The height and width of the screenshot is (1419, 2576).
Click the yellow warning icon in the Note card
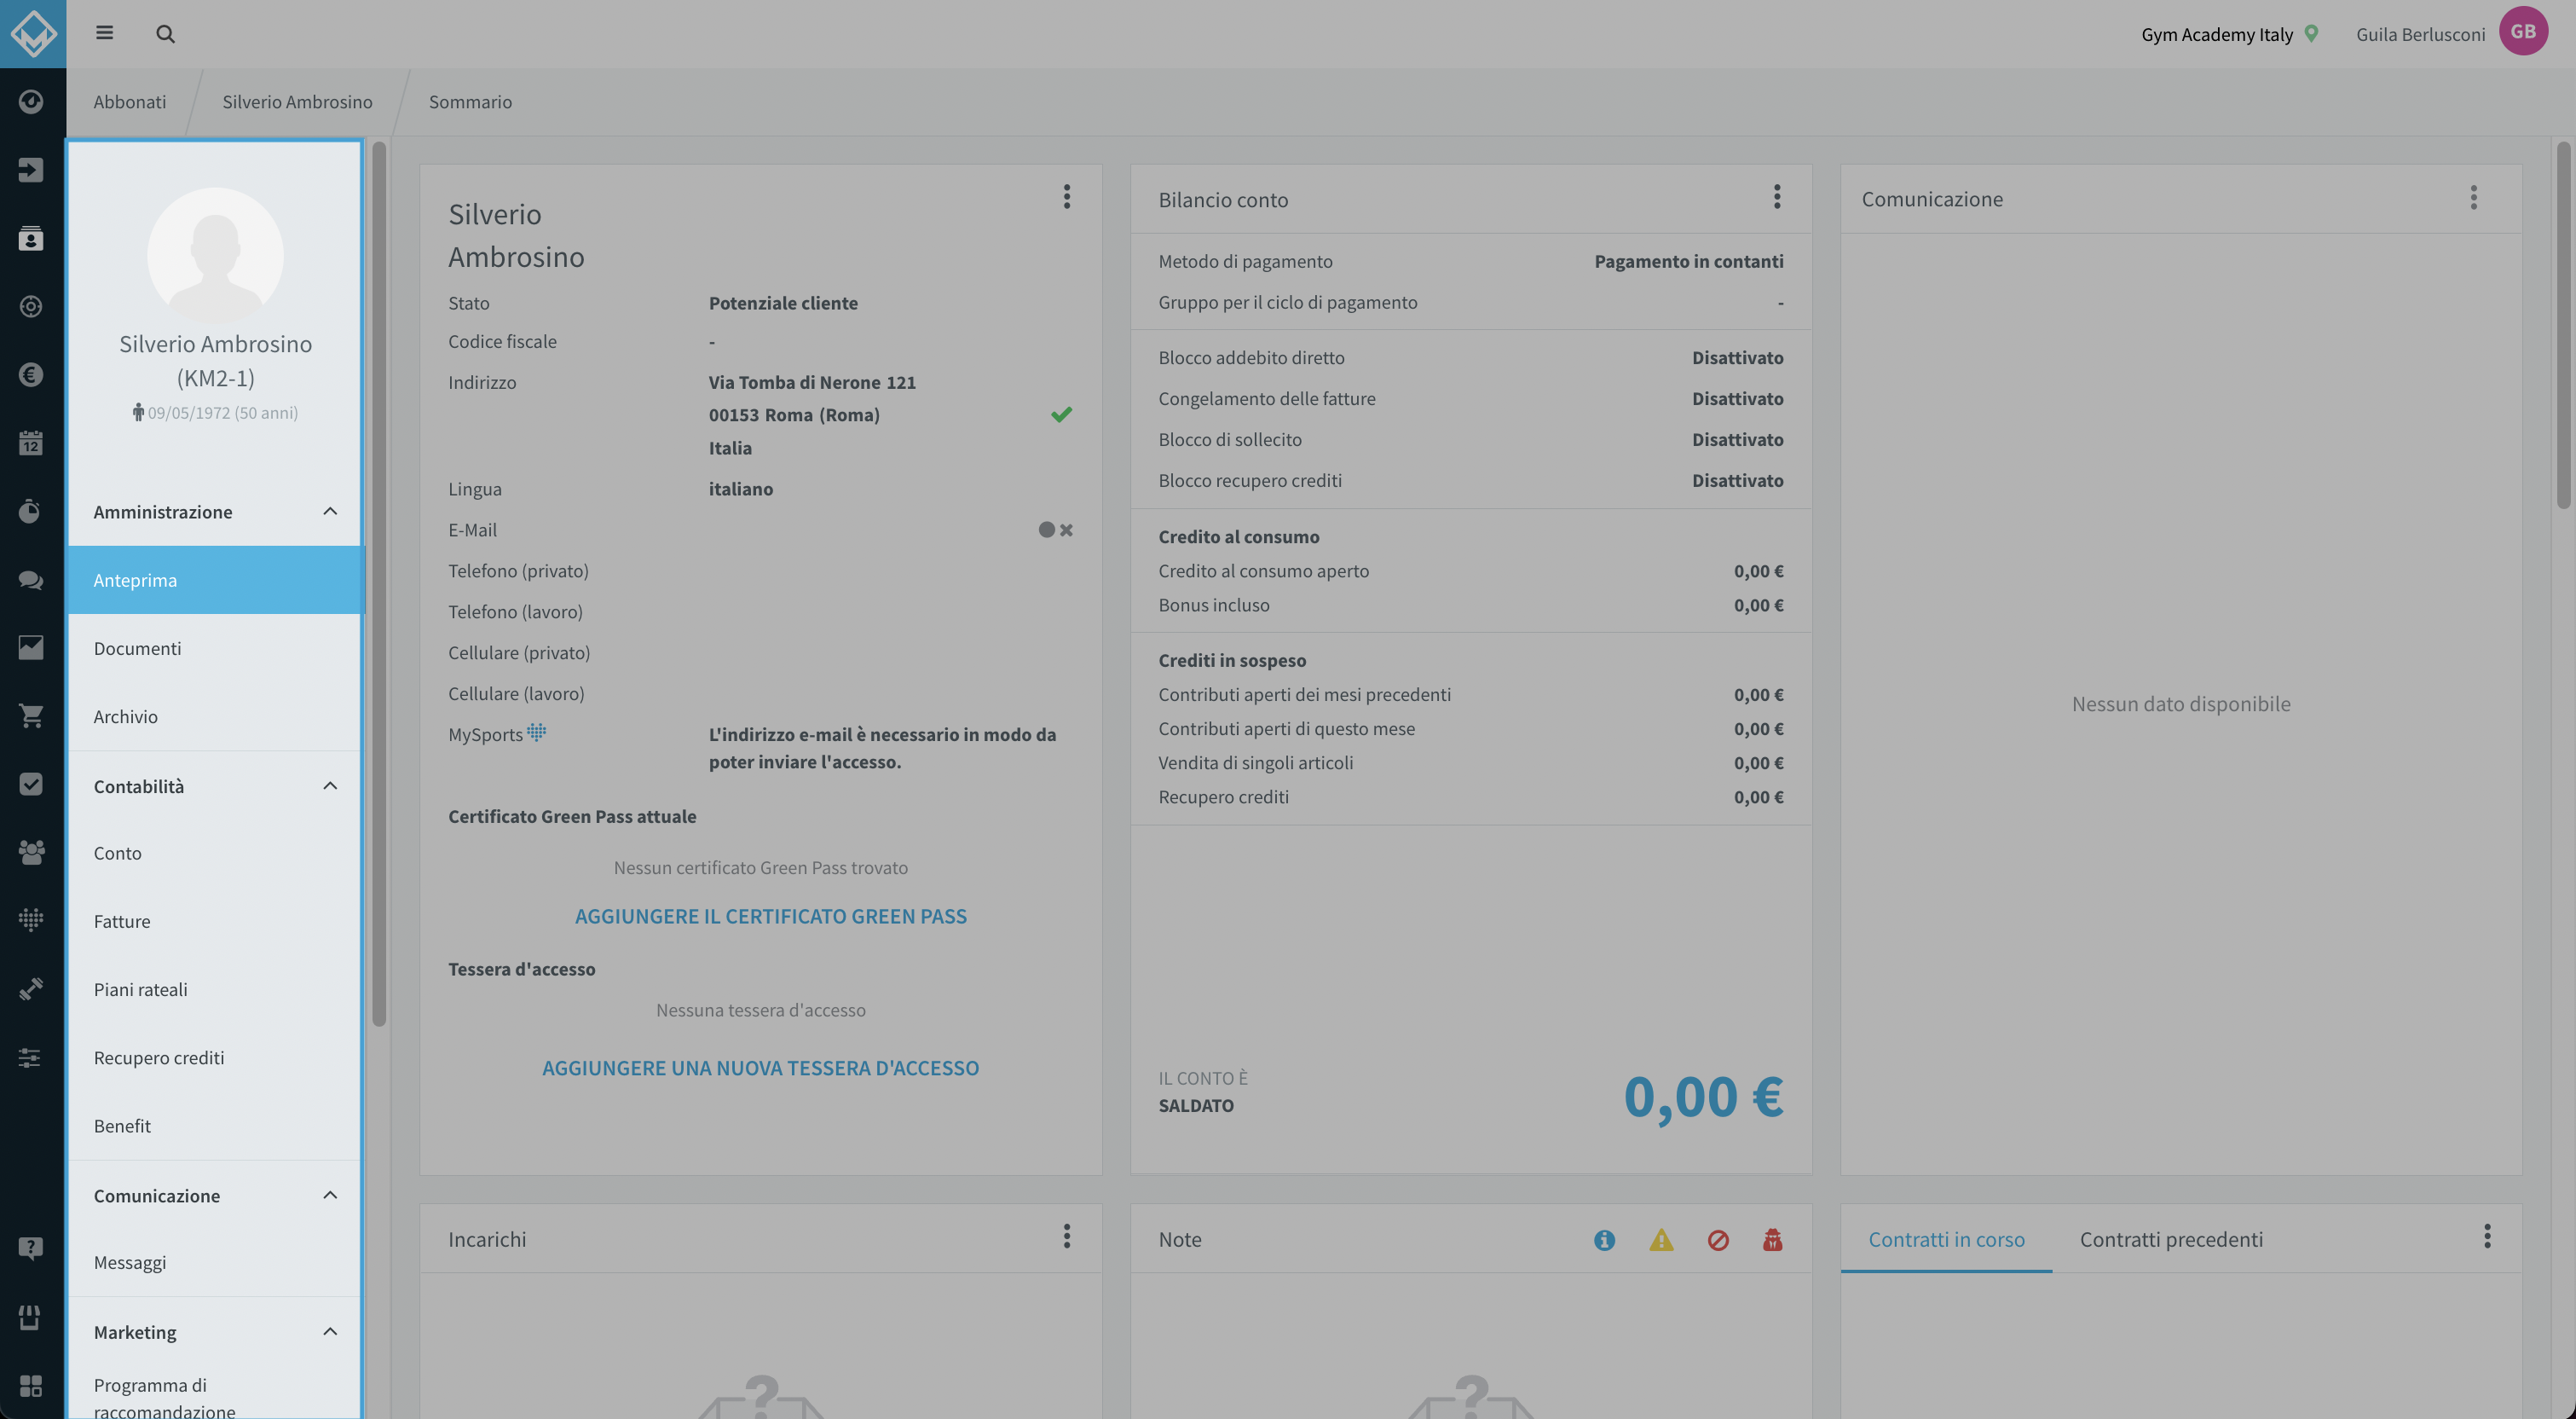[x=1661, y=1240]
